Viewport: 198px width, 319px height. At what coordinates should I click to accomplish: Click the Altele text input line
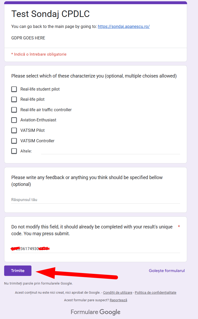[110, 151]
